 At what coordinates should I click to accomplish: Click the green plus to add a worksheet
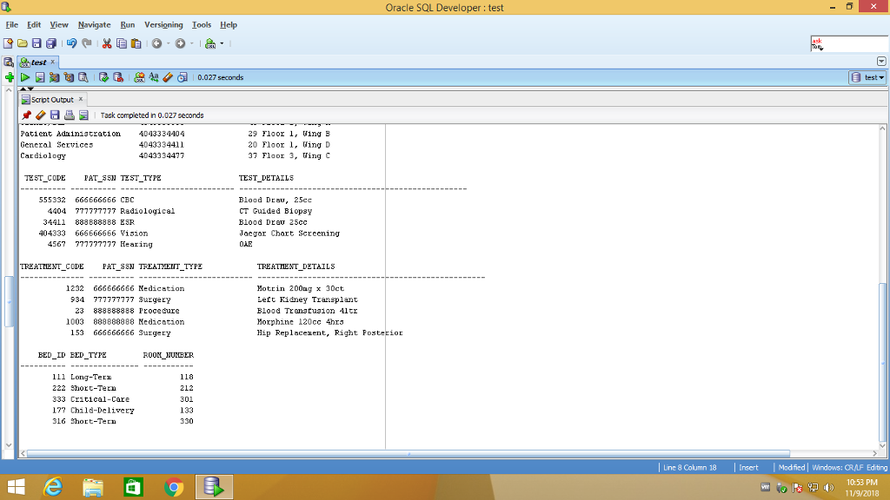10,77
